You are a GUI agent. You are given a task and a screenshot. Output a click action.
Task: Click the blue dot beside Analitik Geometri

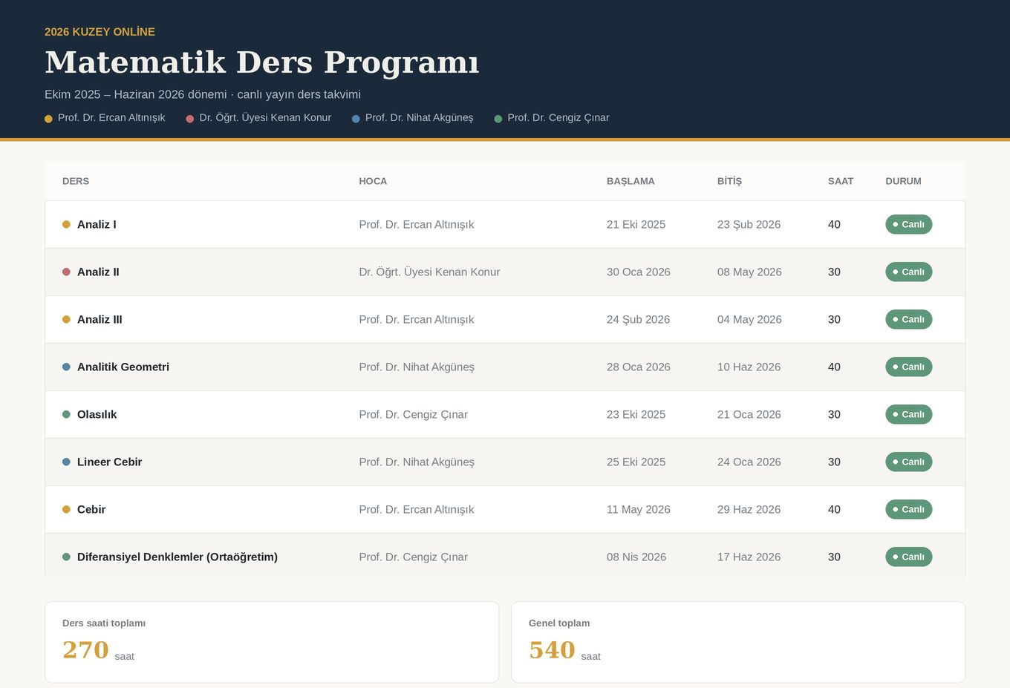(x=66, y=367)
